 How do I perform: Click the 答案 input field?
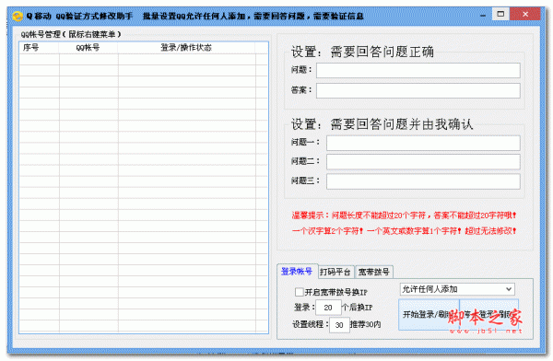[418, 90]
